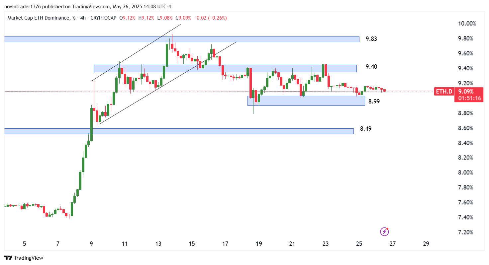
Task: Click the 8.99 support label
Action: pyautogui.click(x=374, y=101)
